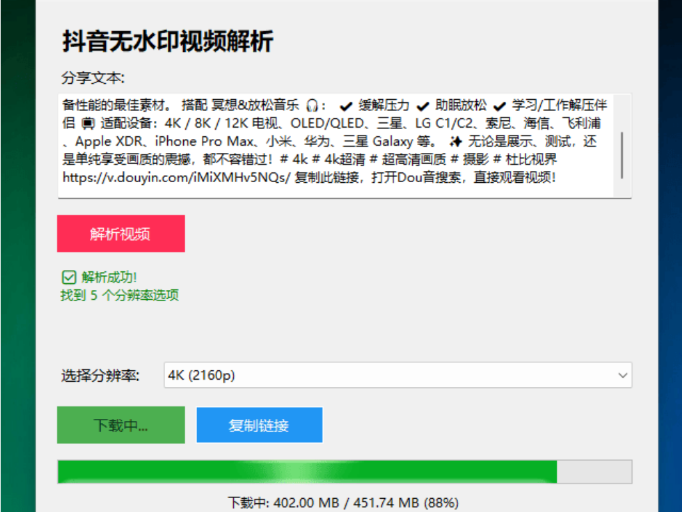Click the headphones emoji in share text
Image resolution: width=682 pixels, height=512 pixels.
point(312,106)
